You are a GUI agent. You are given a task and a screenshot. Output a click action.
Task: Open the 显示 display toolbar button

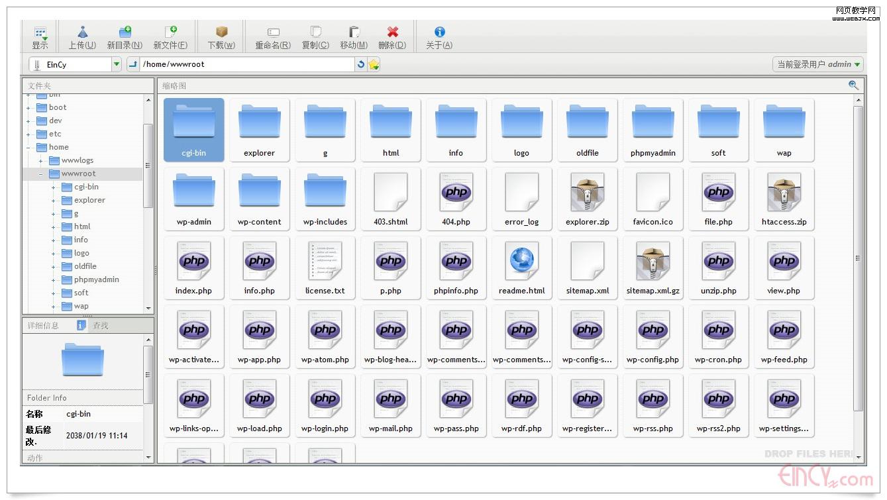coord(40,37)
